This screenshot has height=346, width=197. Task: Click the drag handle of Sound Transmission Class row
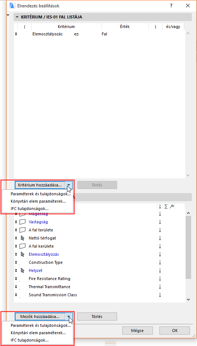(16, 295)
